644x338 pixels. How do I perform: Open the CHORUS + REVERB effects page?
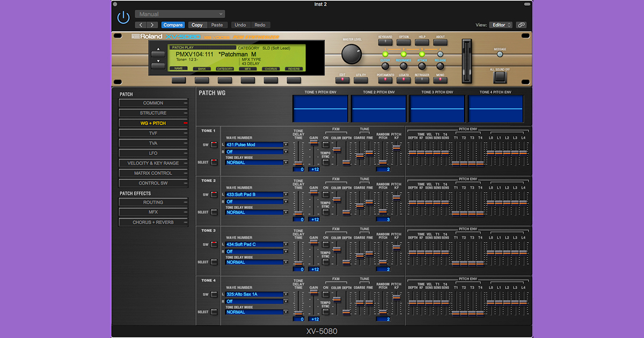[153, 222]
